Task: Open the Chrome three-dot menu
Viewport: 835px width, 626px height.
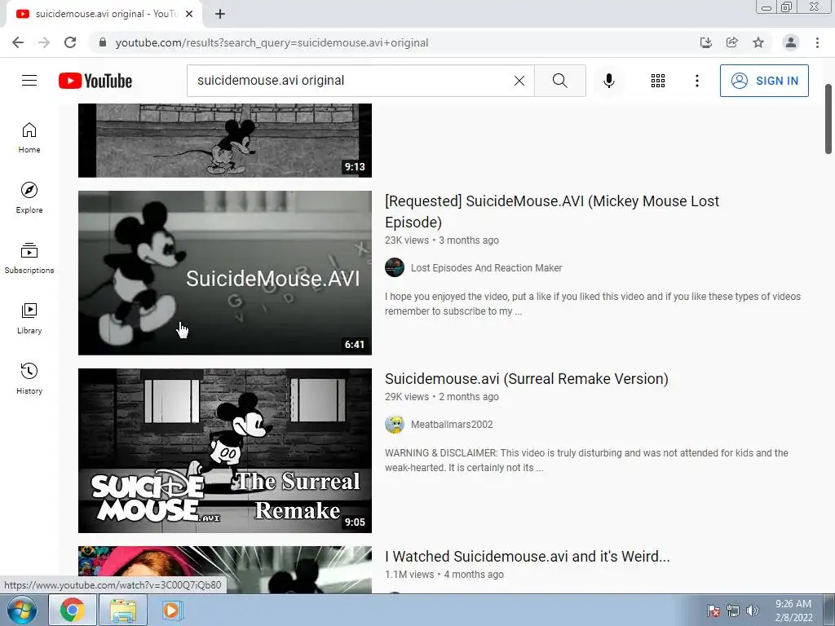Action: point(817,42)
